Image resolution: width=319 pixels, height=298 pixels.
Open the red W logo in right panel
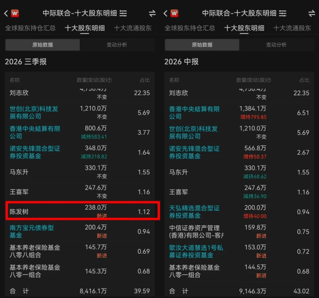click(174, 13)
